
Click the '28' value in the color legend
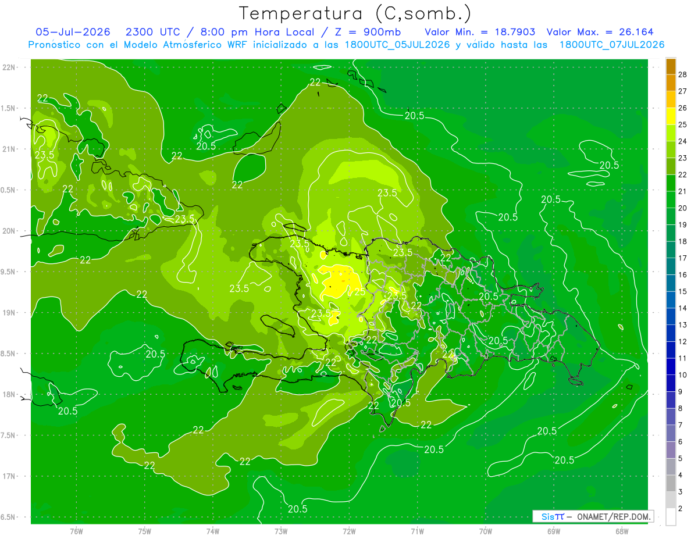pyautogui.click(x=683, y=74)
